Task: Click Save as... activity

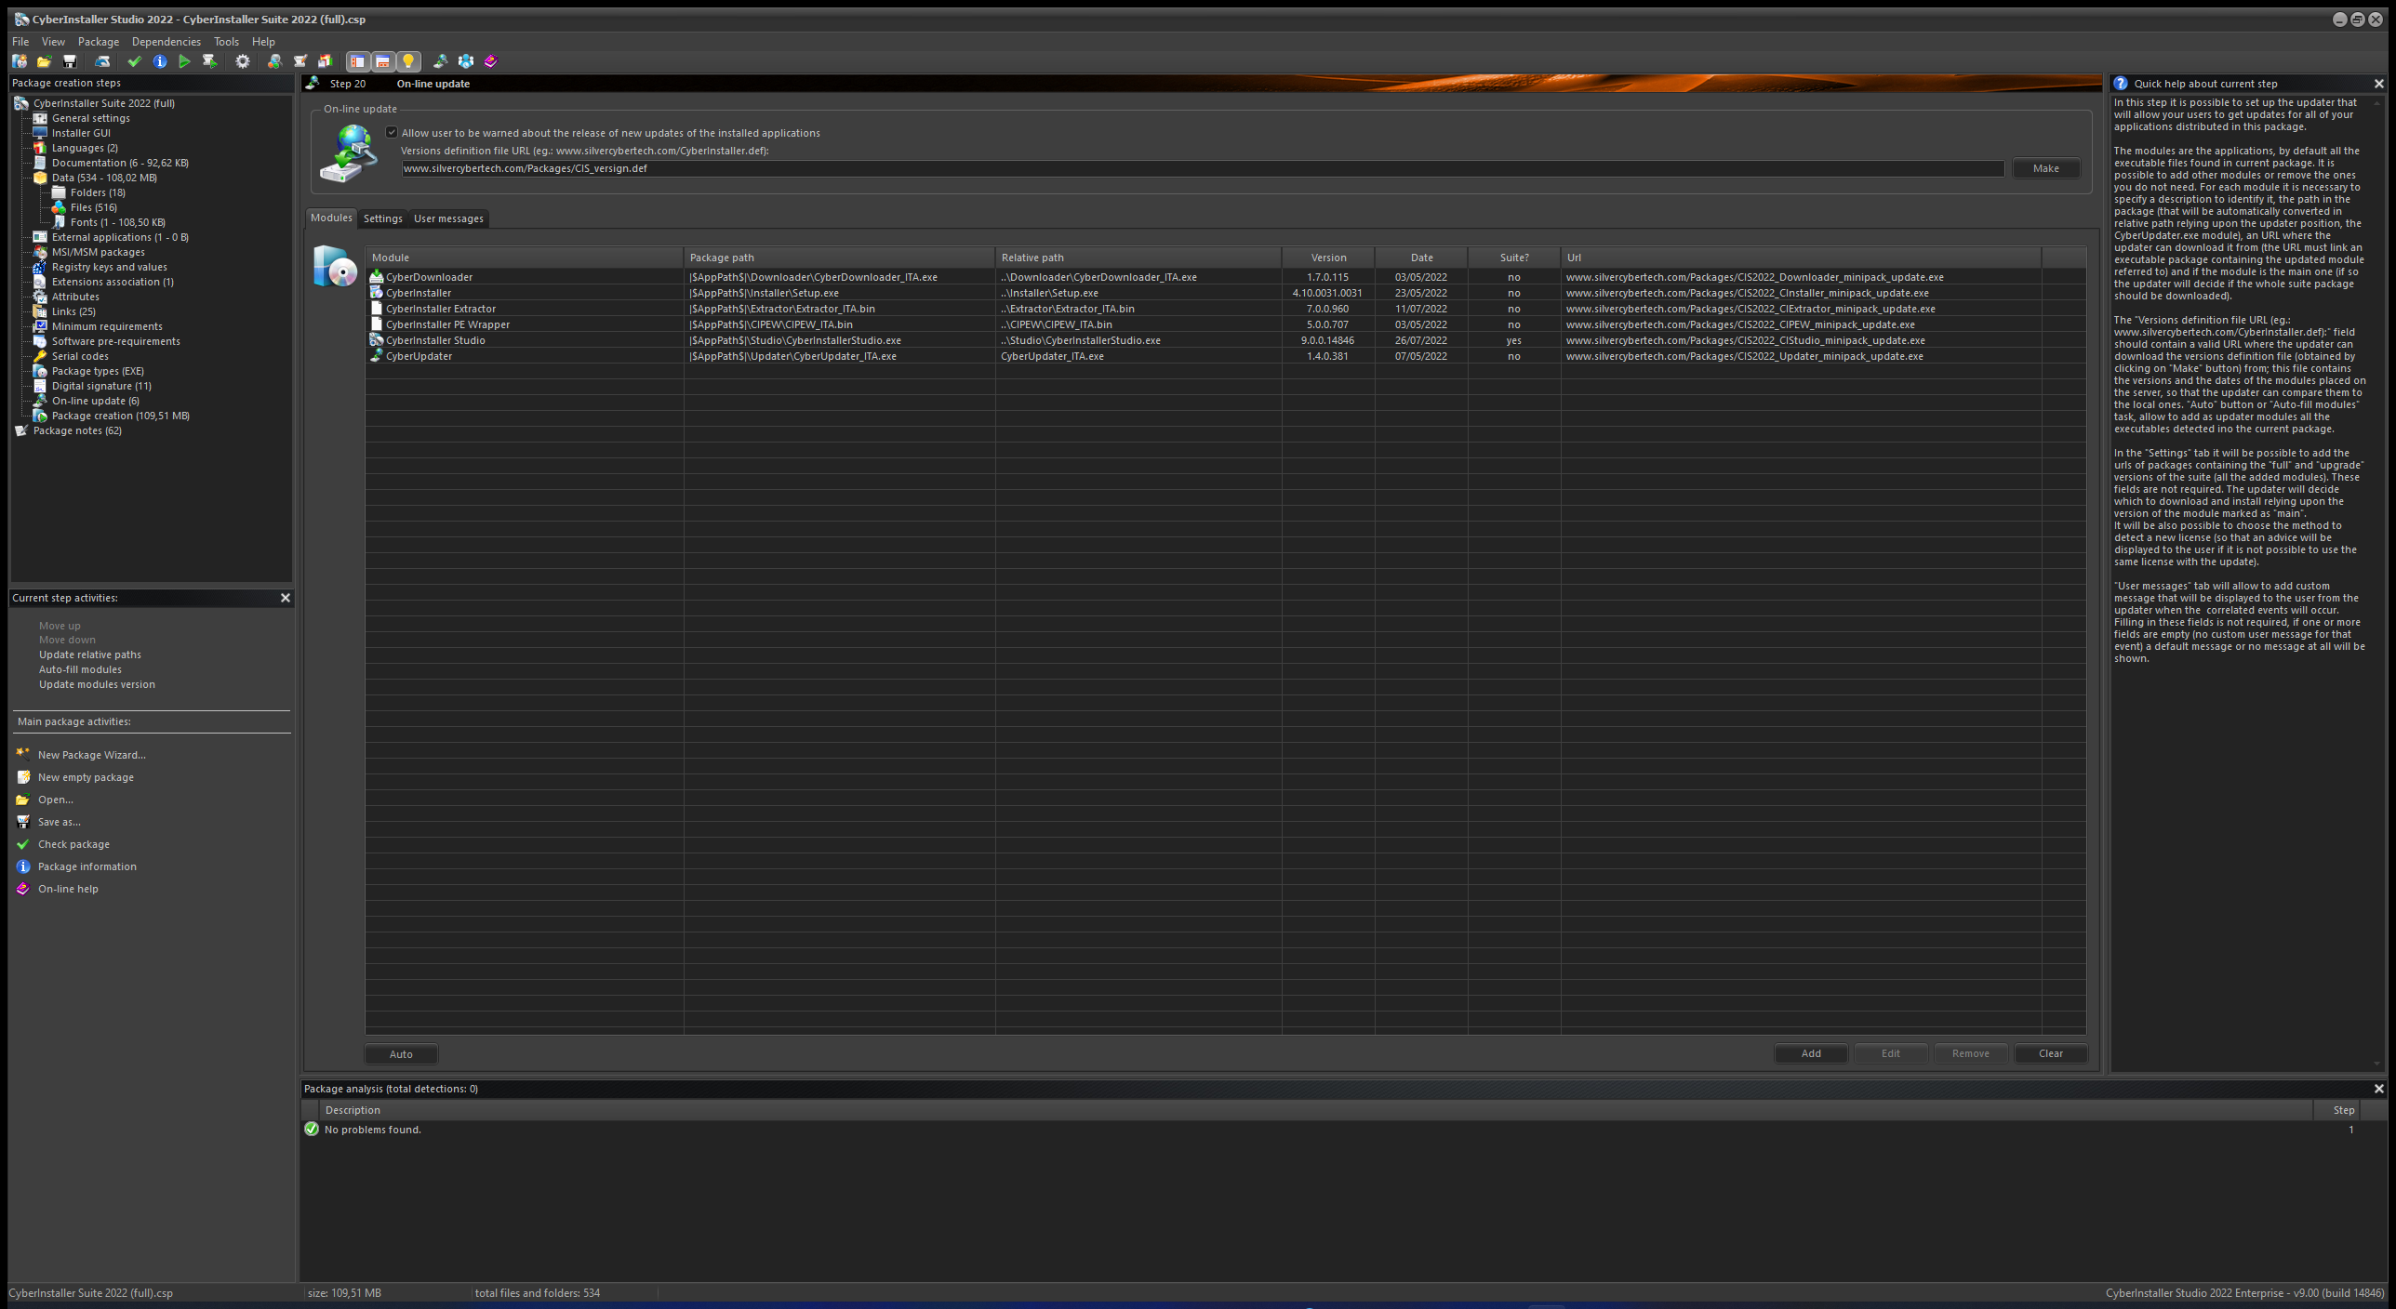Action: [x=59, y=822]
